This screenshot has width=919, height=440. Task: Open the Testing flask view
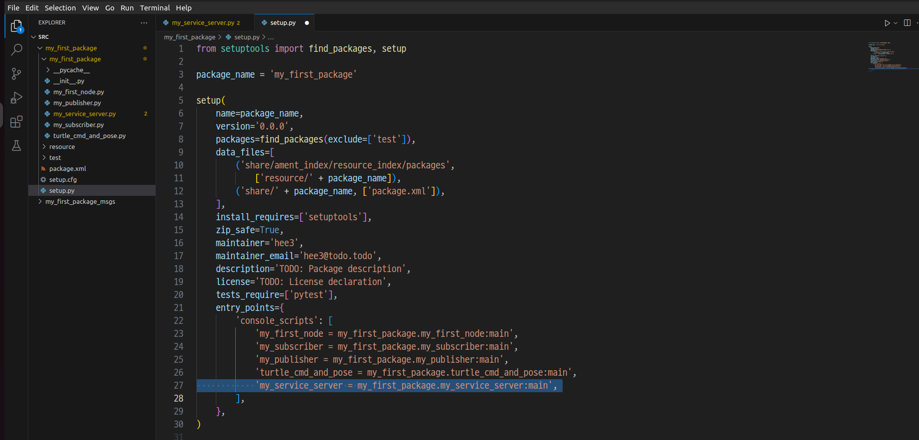(16, 146)
